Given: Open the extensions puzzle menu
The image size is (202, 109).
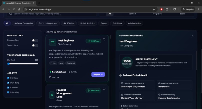Looking at the screenshot, I should click(x=167, y=9).
